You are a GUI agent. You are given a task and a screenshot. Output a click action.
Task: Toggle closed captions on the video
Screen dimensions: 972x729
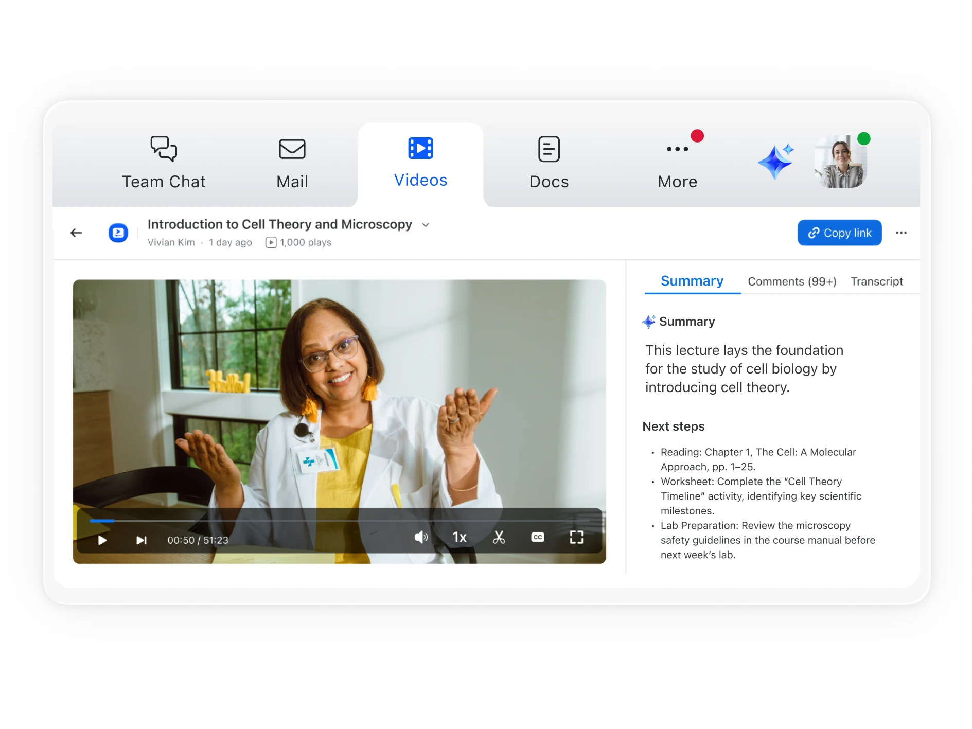coord(537,538)
